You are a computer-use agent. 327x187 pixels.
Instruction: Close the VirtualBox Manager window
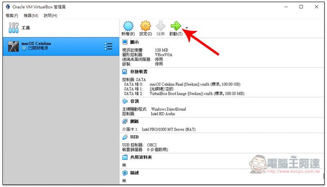tap(316, 7)
